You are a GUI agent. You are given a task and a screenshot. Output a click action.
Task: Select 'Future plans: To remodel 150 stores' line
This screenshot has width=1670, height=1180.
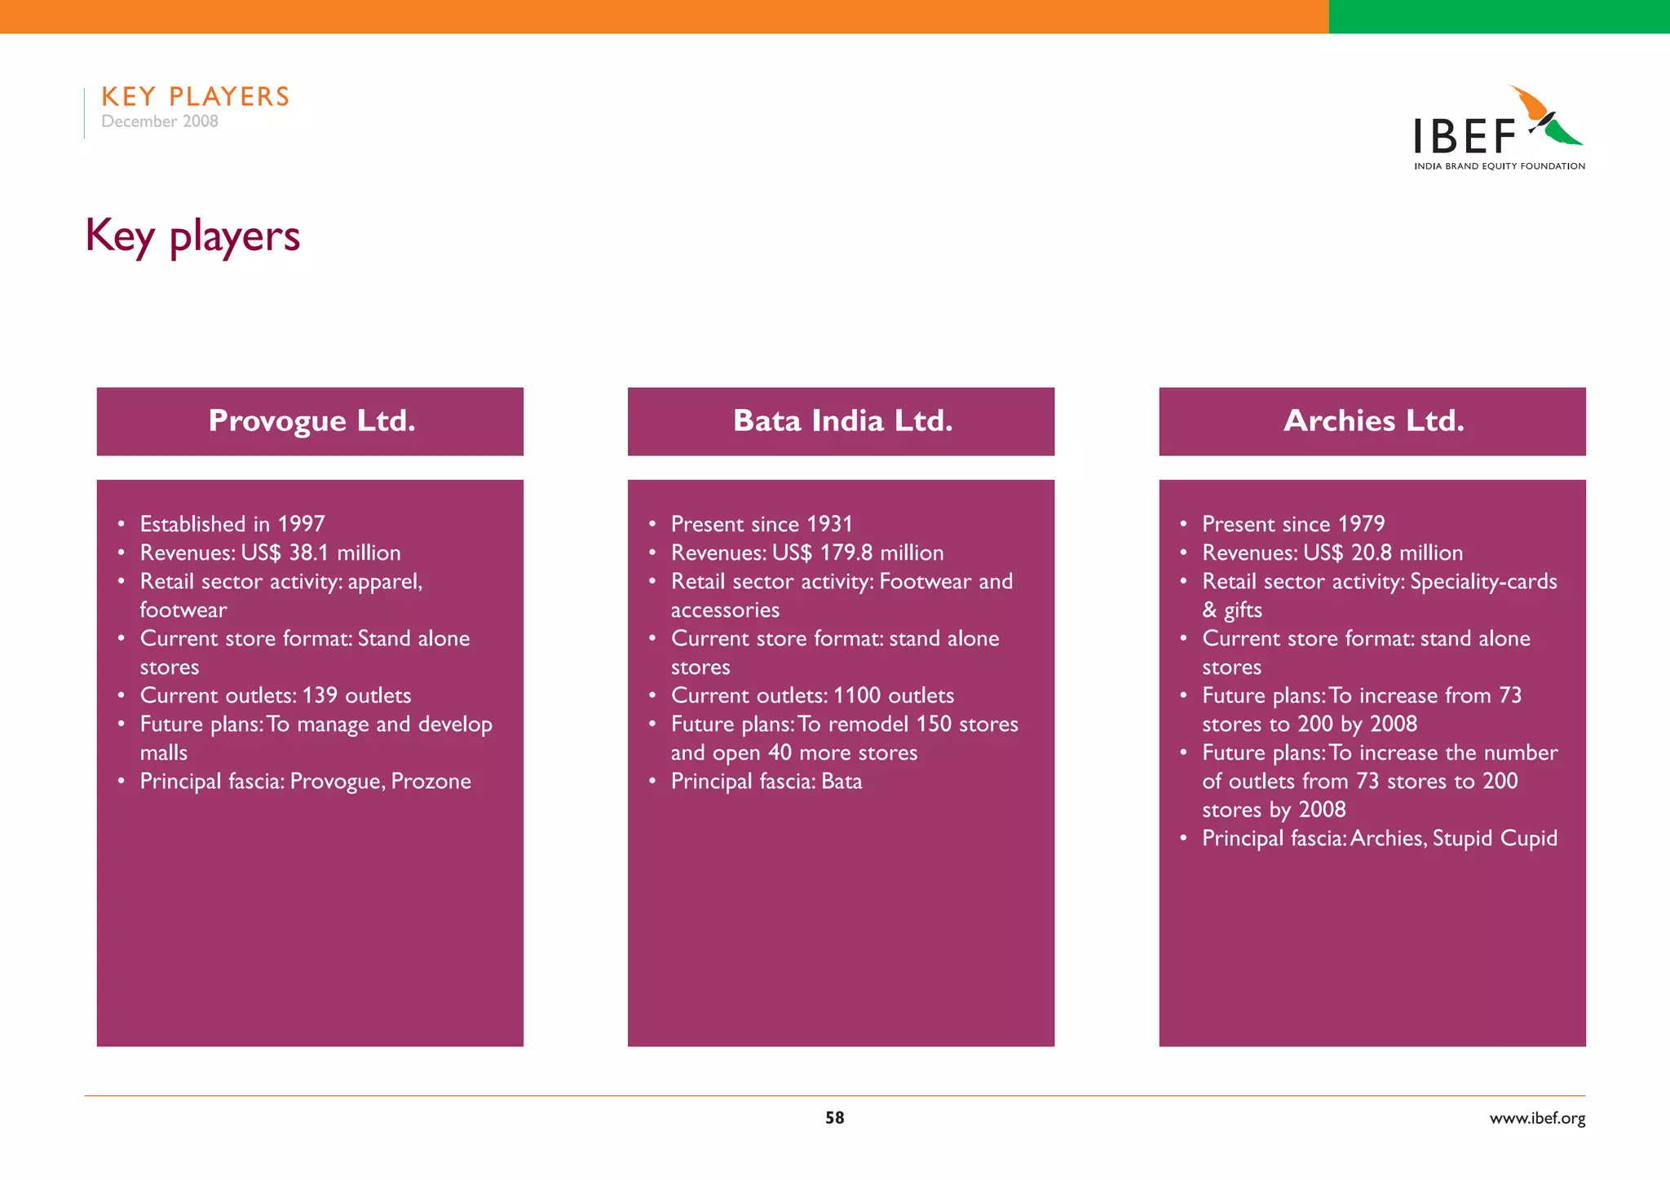click(845, 724)
